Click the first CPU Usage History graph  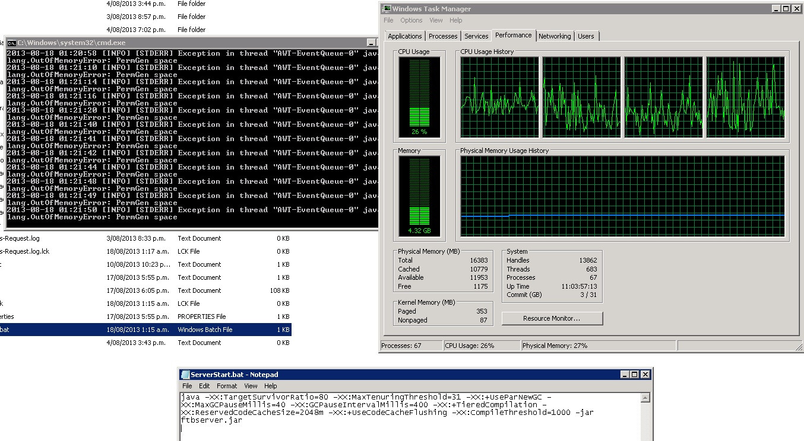coord(499,98)
